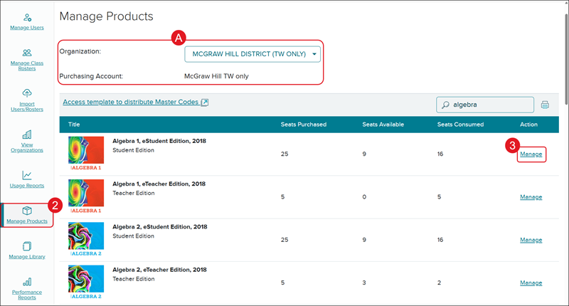Manage Algebra 2 eTeacher Edition
Screen dimensions: 569x306
[x=531, y=283]
